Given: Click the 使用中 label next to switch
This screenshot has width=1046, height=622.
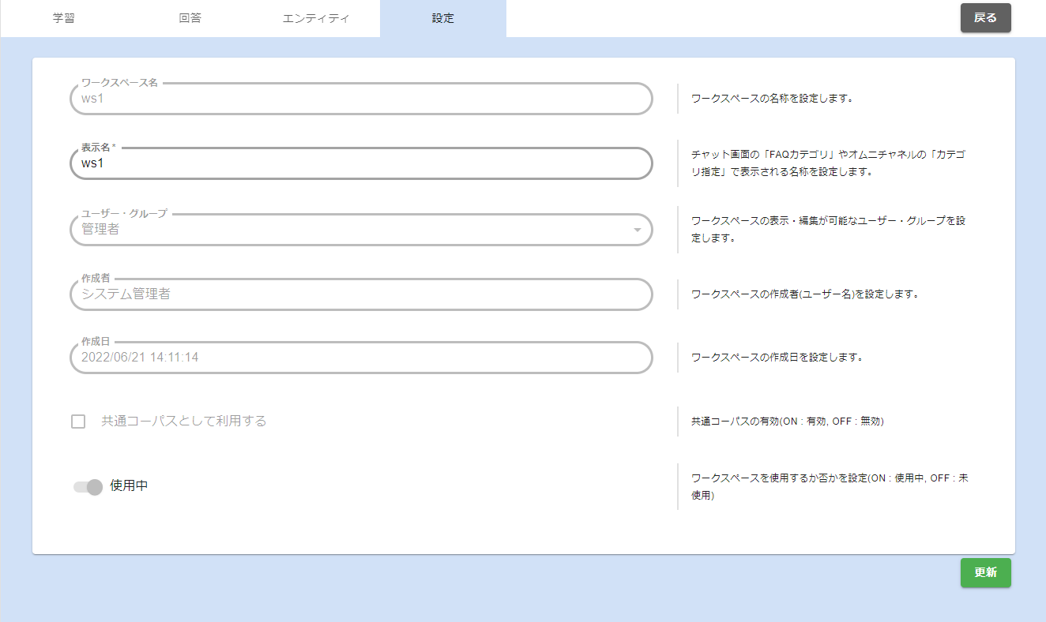Looking at the screenshot, I should click(130, 486).
